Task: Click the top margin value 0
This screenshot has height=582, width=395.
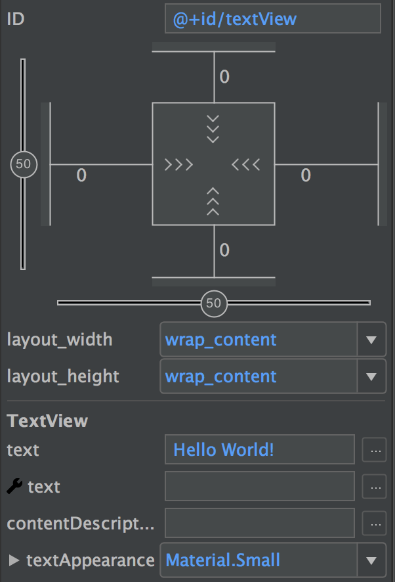Action: (224, 77)
